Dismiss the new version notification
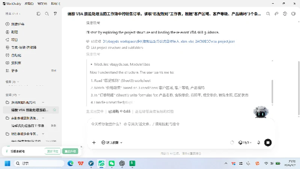 [81, 147]
